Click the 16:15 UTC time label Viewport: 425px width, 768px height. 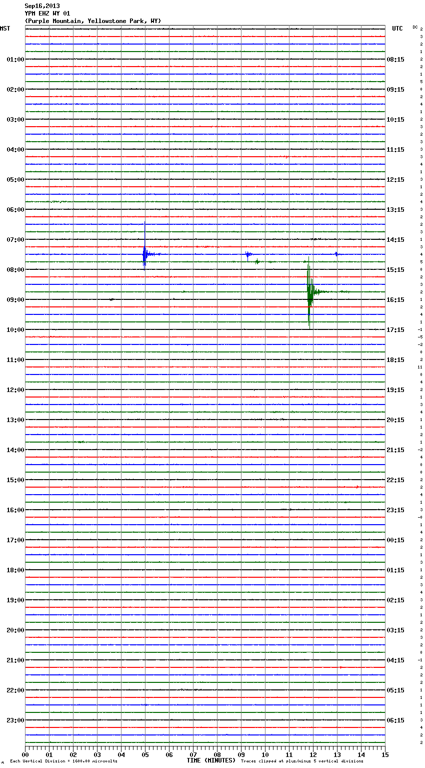click(395, 300)
